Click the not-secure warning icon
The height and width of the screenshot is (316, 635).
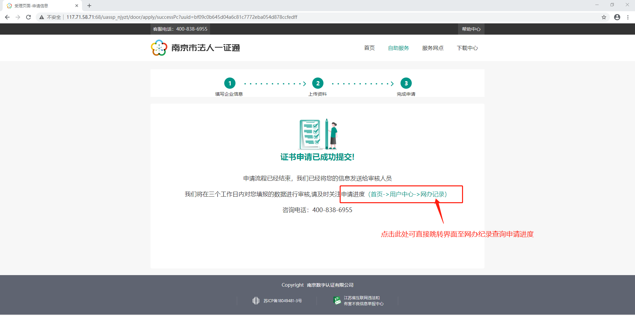click(x=42, y=17)
